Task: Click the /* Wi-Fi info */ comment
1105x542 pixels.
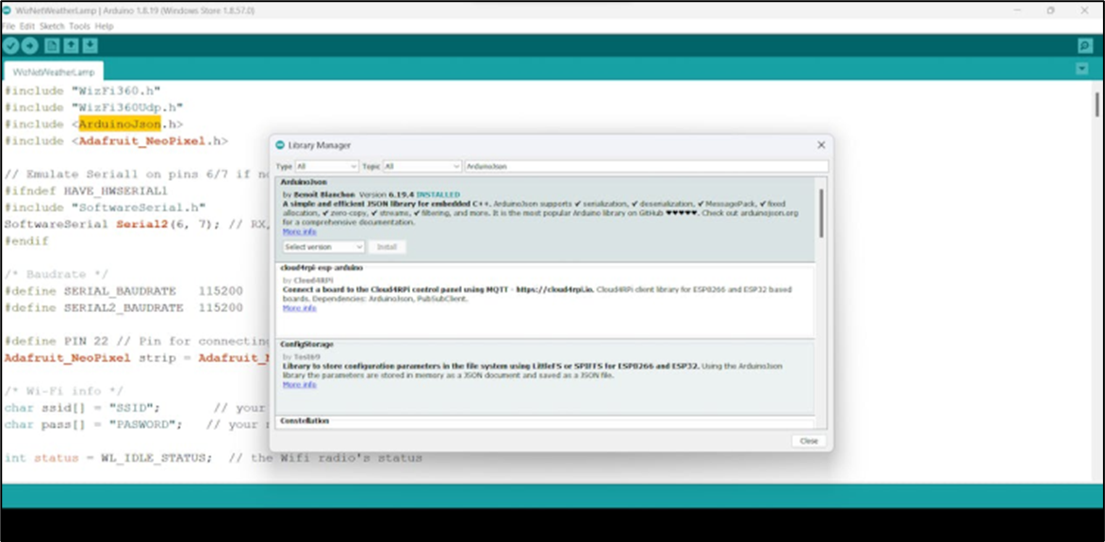Action: tap(63, 391)
